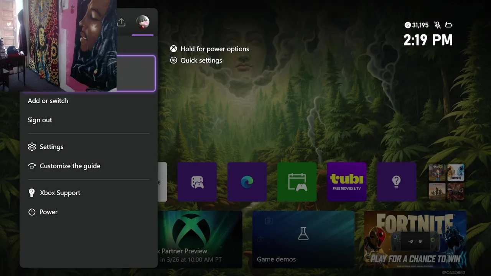Open the Xbox events calendar tile
Viewport: 491px width, 276px height.
coord(297,182)
